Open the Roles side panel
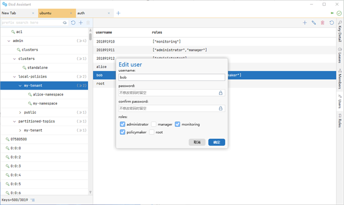This screenshot has width=344, height=205. tap(340, 120)
